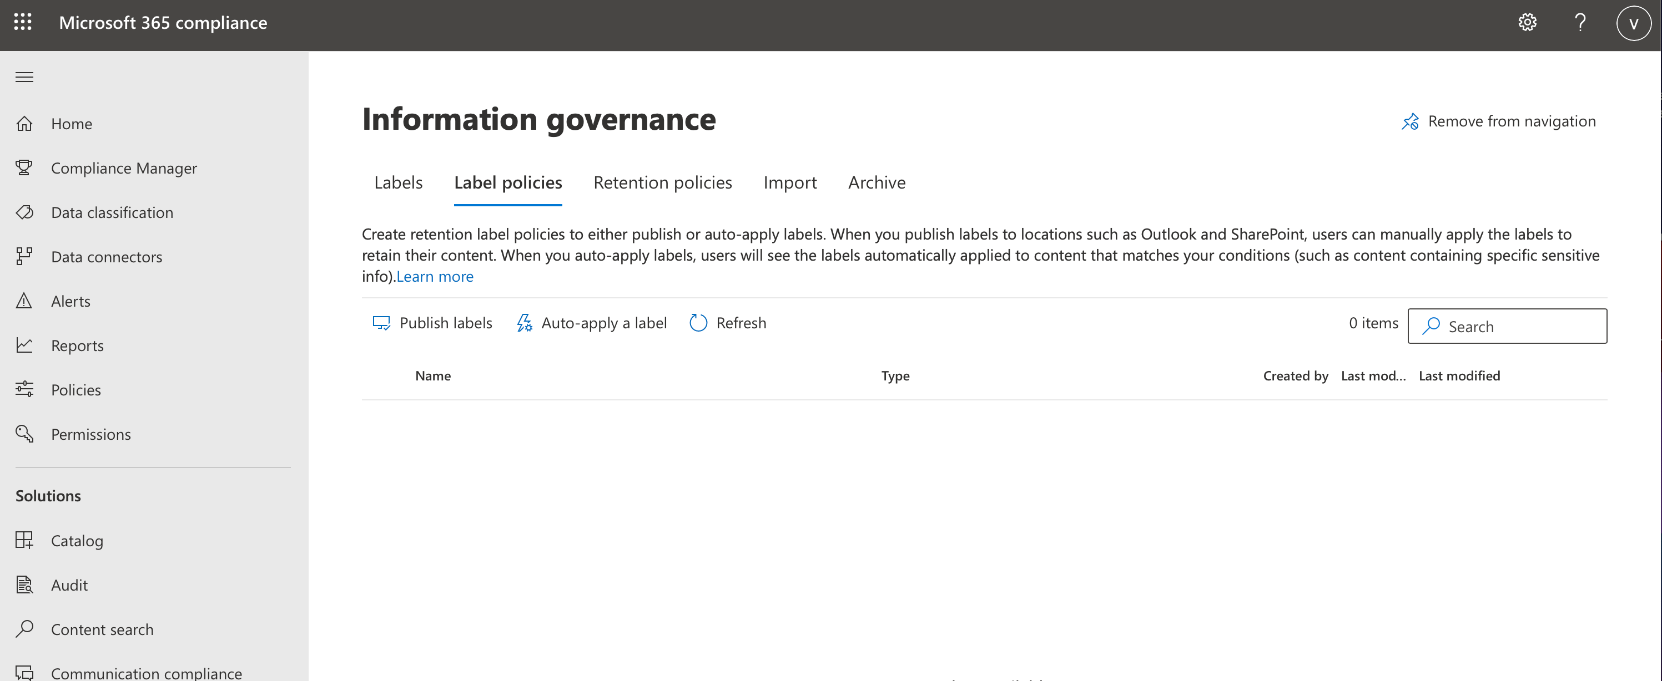Collapse the navigation hamburger menu

coord(24,77)
